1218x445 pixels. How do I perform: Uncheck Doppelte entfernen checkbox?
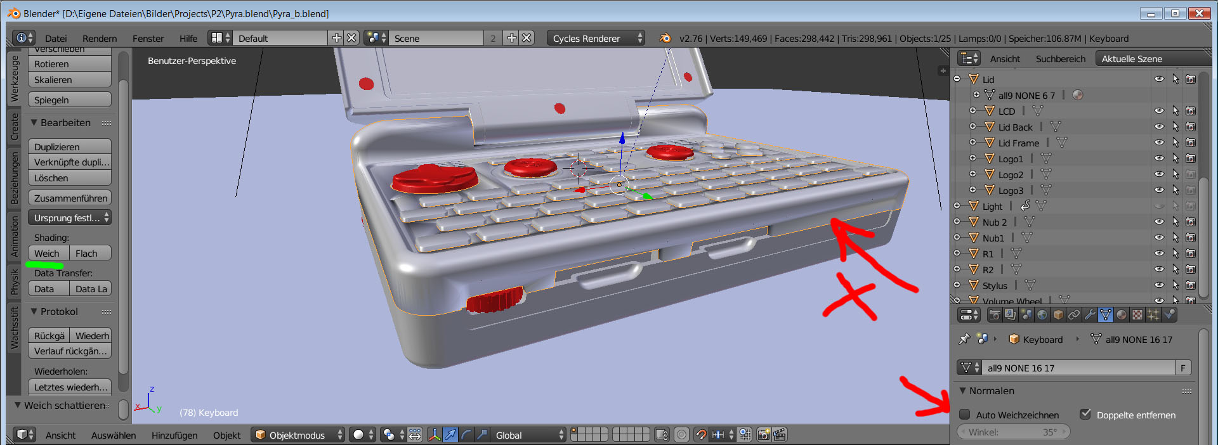point(1085,415)
